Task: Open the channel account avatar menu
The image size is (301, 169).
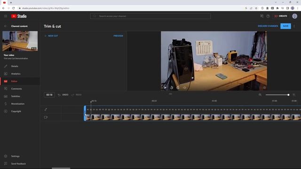Action: (x=295, y=16)
